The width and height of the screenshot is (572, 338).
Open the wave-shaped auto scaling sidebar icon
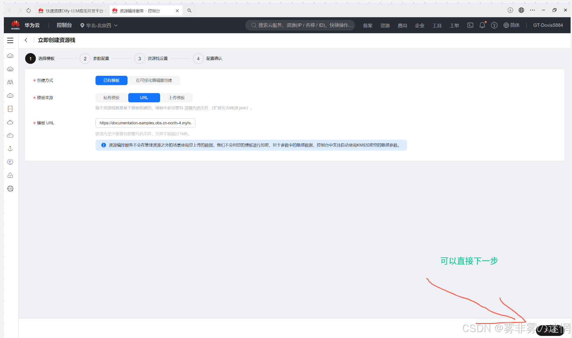[10, 82]
